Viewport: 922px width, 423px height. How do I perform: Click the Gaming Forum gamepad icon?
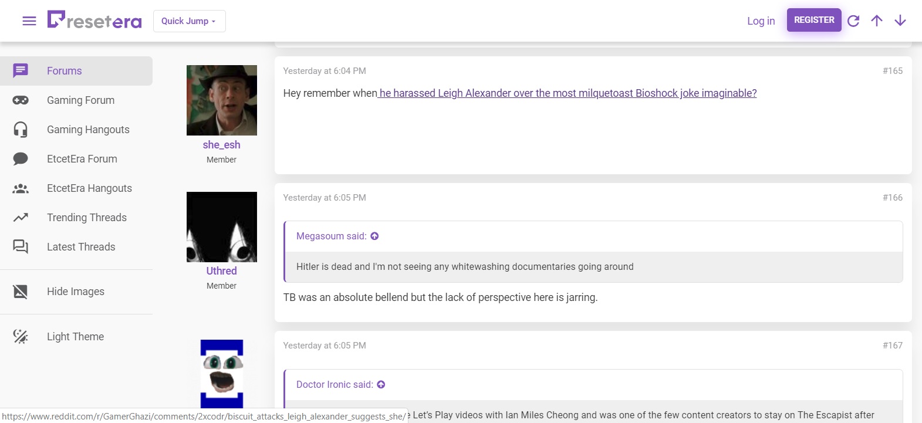21,100
